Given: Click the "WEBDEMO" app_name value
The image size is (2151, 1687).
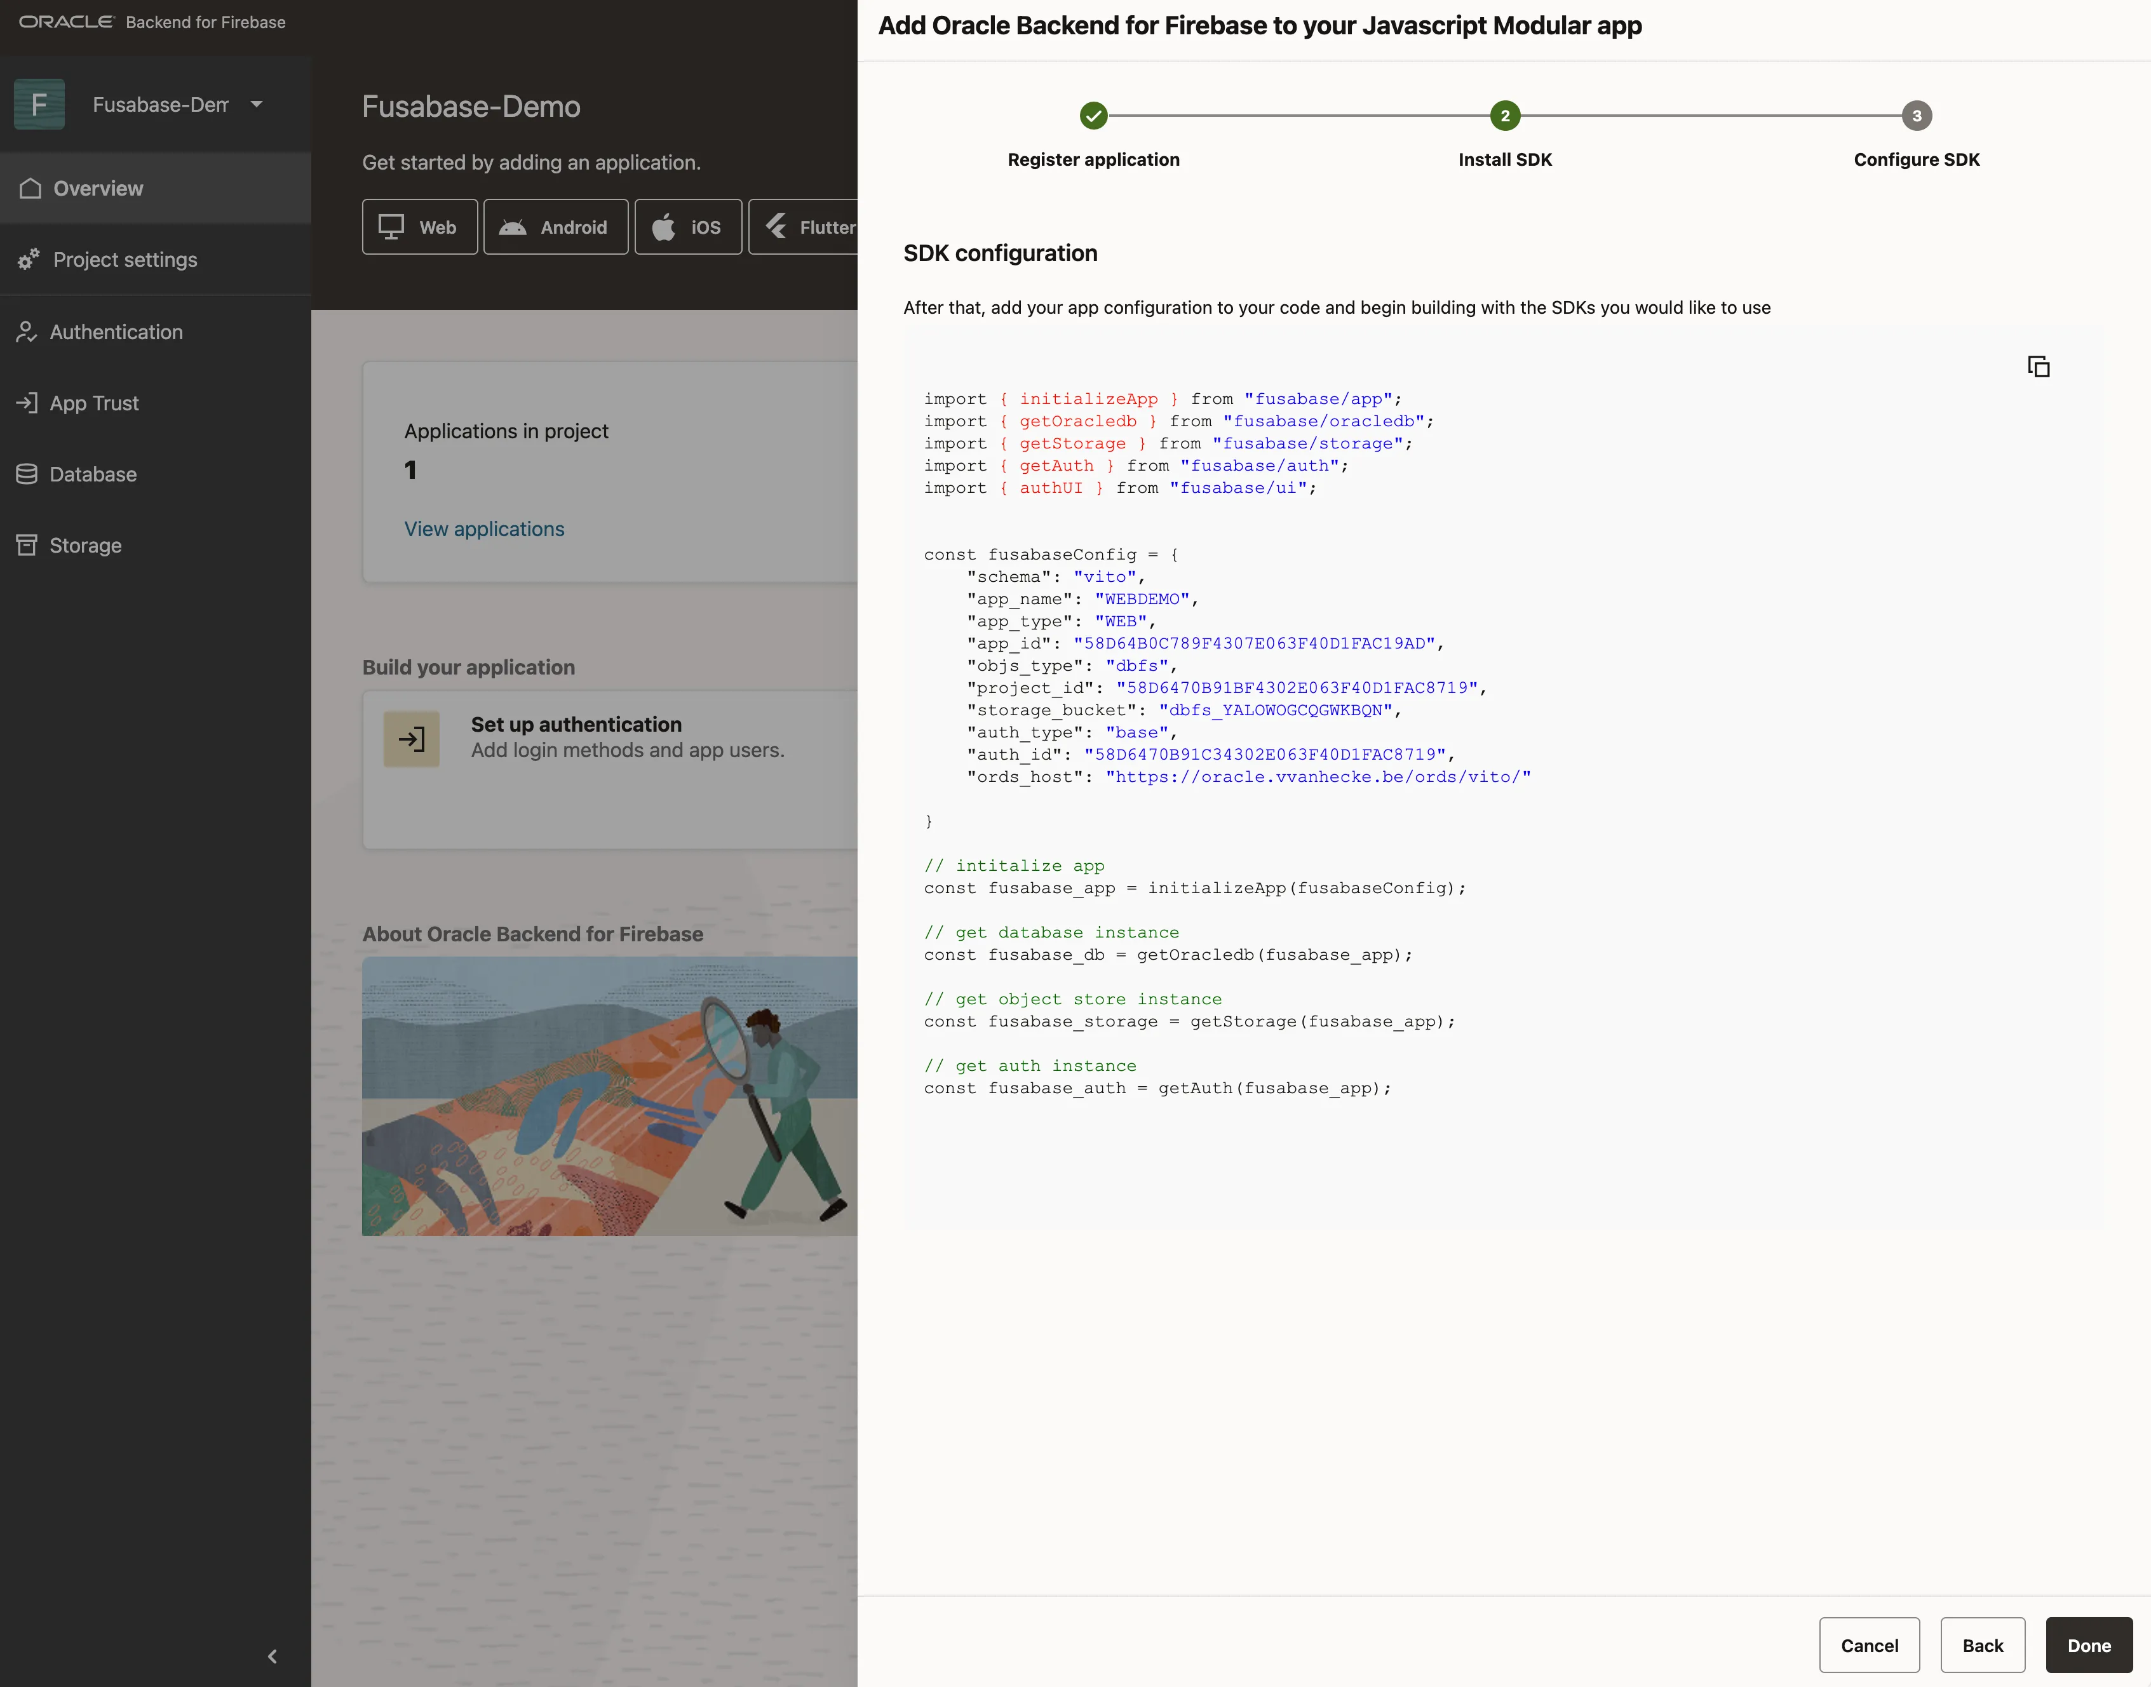Looking at the screenshot, I should tap(1142, 598).
